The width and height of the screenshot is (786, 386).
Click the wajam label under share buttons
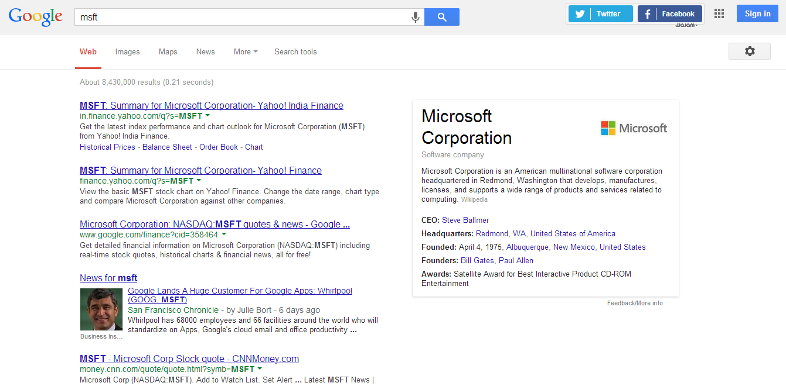point(686,25)
